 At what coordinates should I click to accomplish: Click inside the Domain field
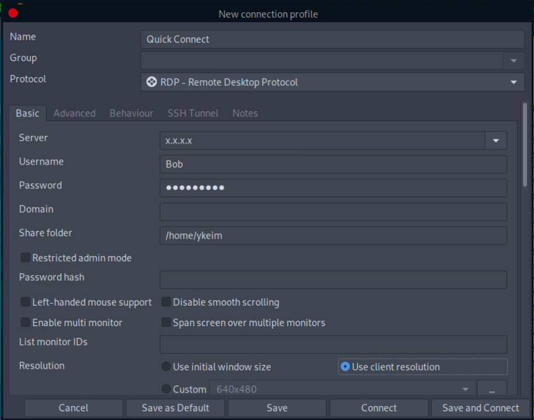coord(333,211)
